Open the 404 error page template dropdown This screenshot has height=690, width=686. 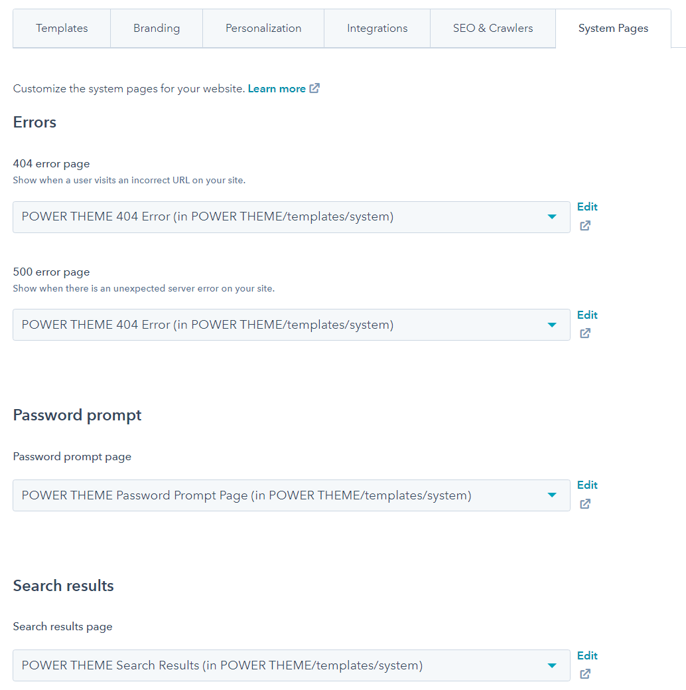[x=292, y=217]
